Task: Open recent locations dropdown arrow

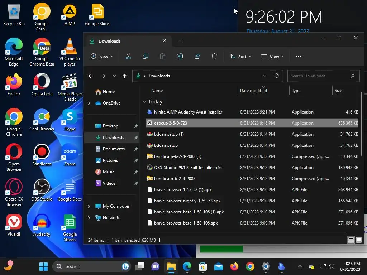Action: [x=114, y=76]
